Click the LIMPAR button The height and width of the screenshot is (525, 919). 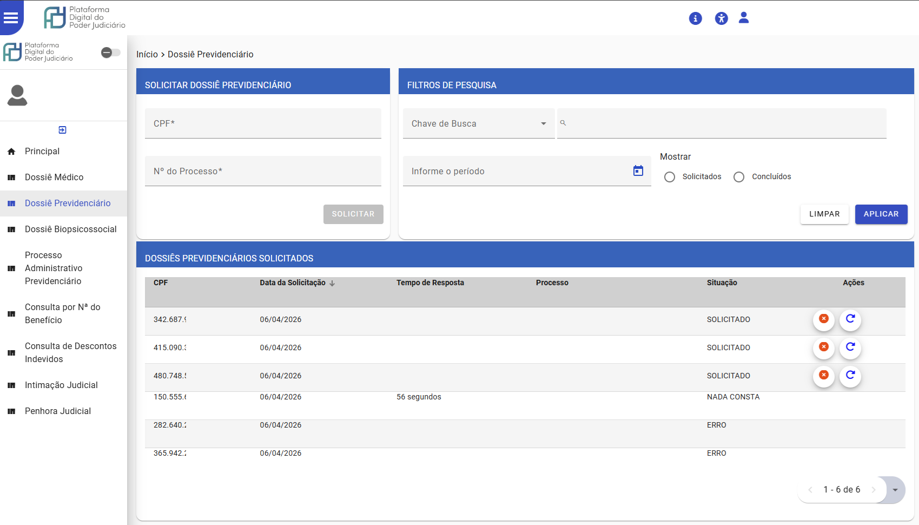tap(824, 214)
